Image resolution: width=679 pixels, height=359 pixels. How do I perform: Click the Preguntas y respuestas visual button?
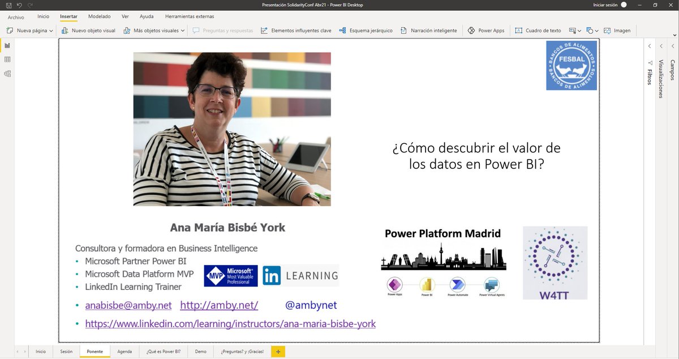click(x=223, y=31)
